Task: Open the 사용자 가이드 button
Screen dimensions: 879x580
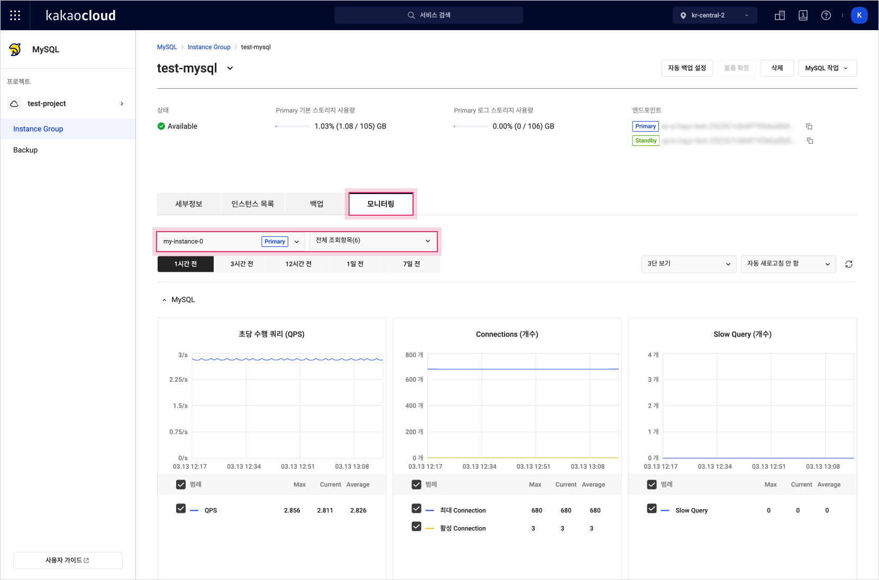Action: pos(68,560)
